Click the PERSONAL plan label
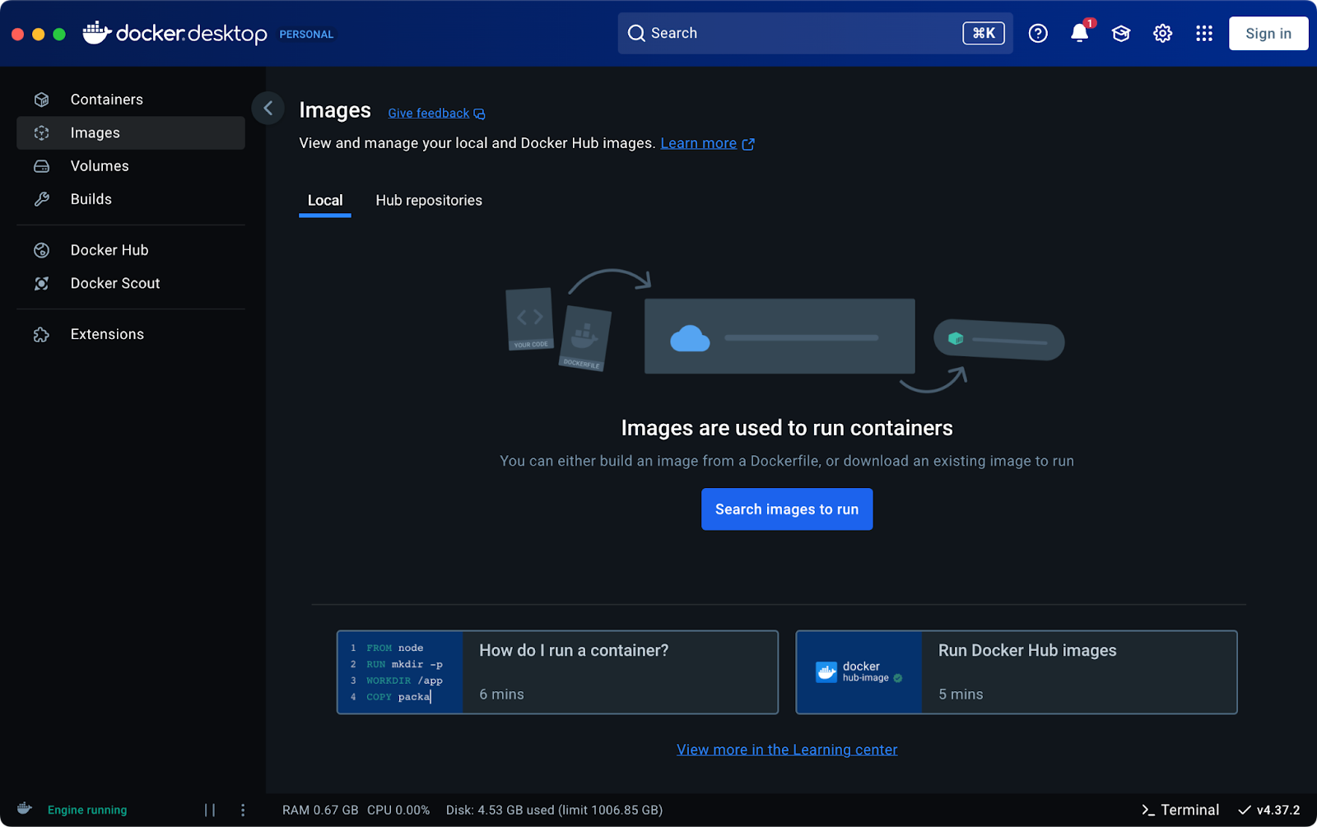1317x827 pixels. tap(306, 35)
